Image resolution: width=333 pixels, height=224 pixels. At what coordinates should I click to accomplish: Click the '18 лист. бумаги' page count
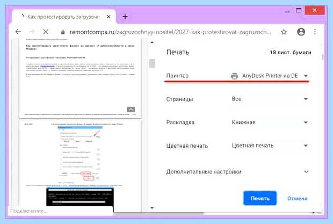pos(291,53)
